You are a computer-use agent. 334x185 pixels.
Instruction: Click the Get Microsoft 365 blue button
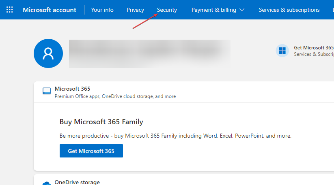click(91, 151)
